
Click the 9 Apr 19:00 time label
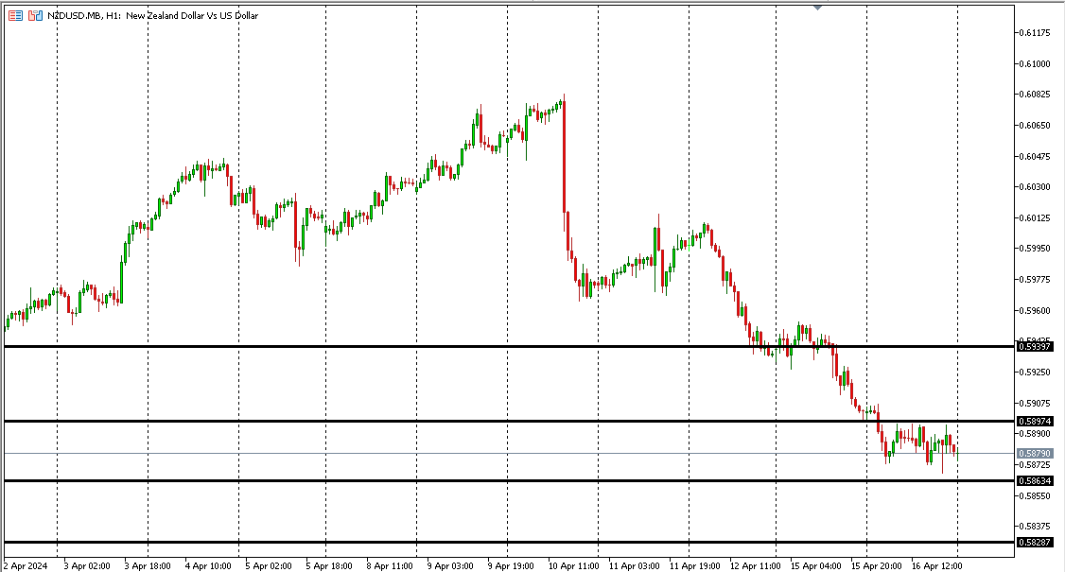pyautogui.click(x=511, y=565)
